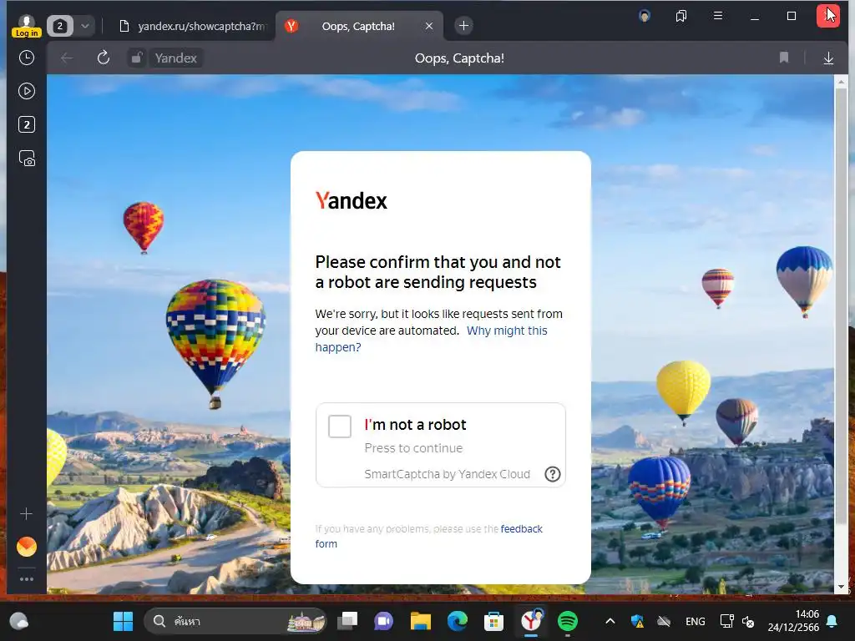Open sidebar more options three dots
This screenshot has width=855, height=641.
click(x=26, y=579)
